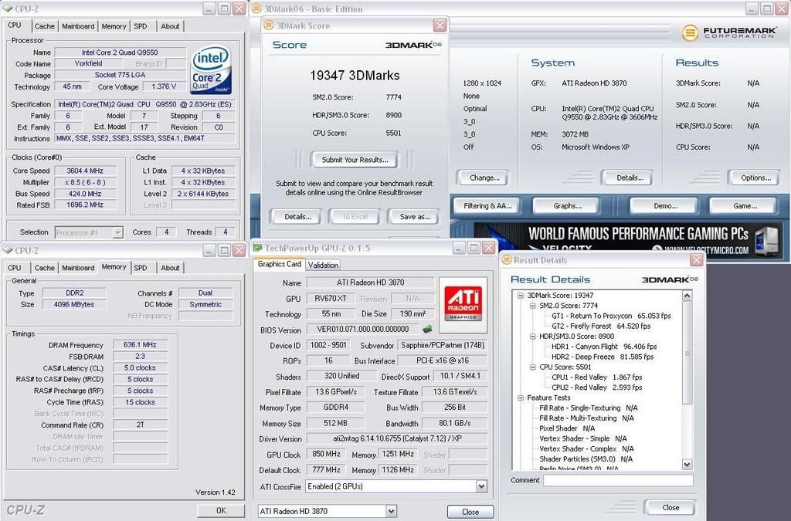Viewport: 791px width, 521px height.
Task: Switch to CPU tab in lower CPU-Z window
Action: coord(15,268)
